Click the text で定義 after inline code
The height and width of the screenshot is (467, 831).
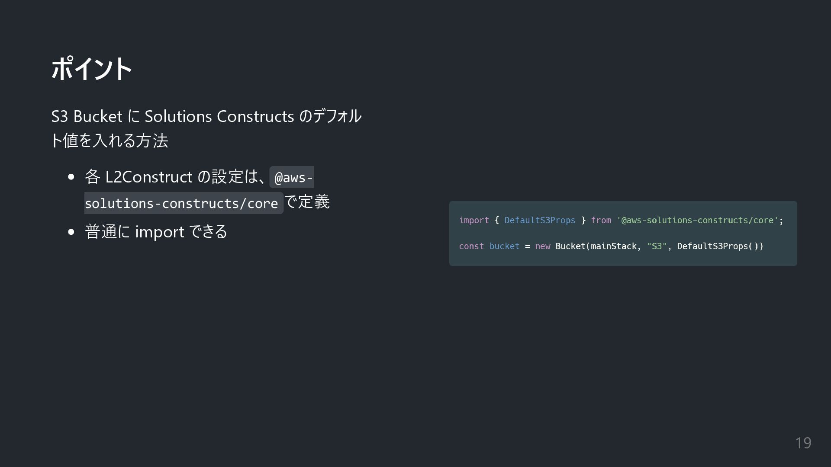pos(307,202)
